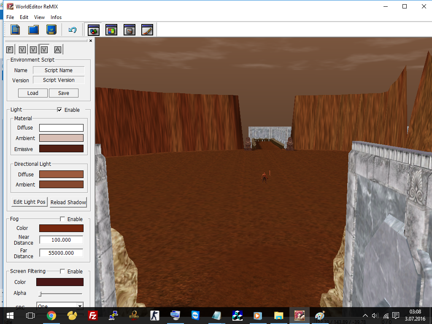Pick the Material Emissive color
The width and height of the screenshot is (432, 324).
tap(61, 149)
